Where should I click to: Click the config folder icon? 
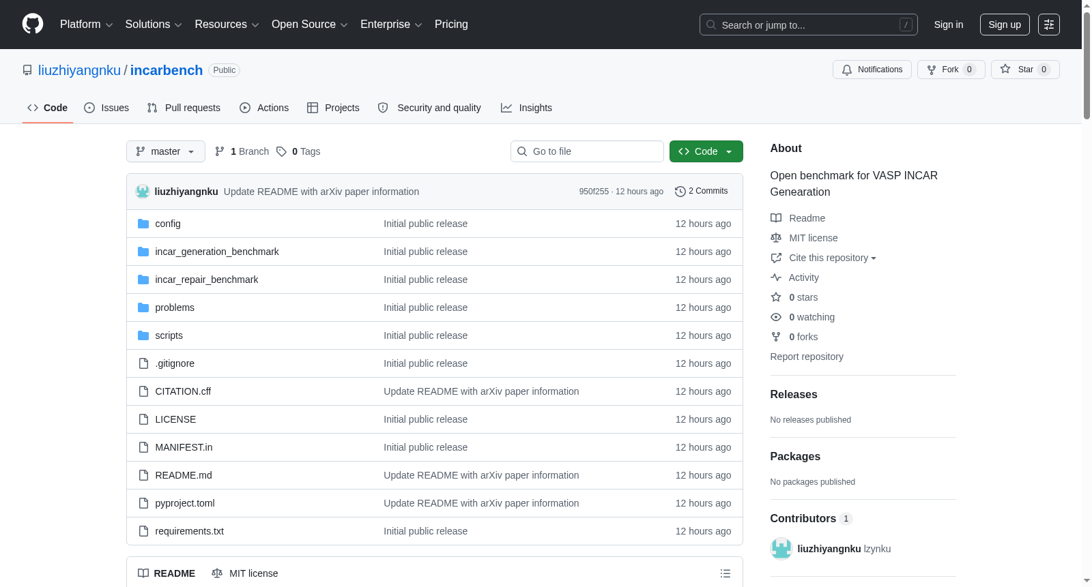click(x=143, y=224)
